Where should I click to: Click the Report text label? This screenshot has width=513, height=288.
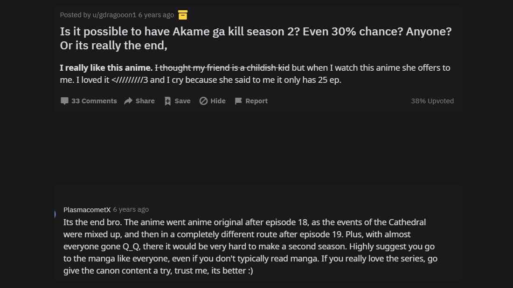pyautogui.click(x=256, y=101)
